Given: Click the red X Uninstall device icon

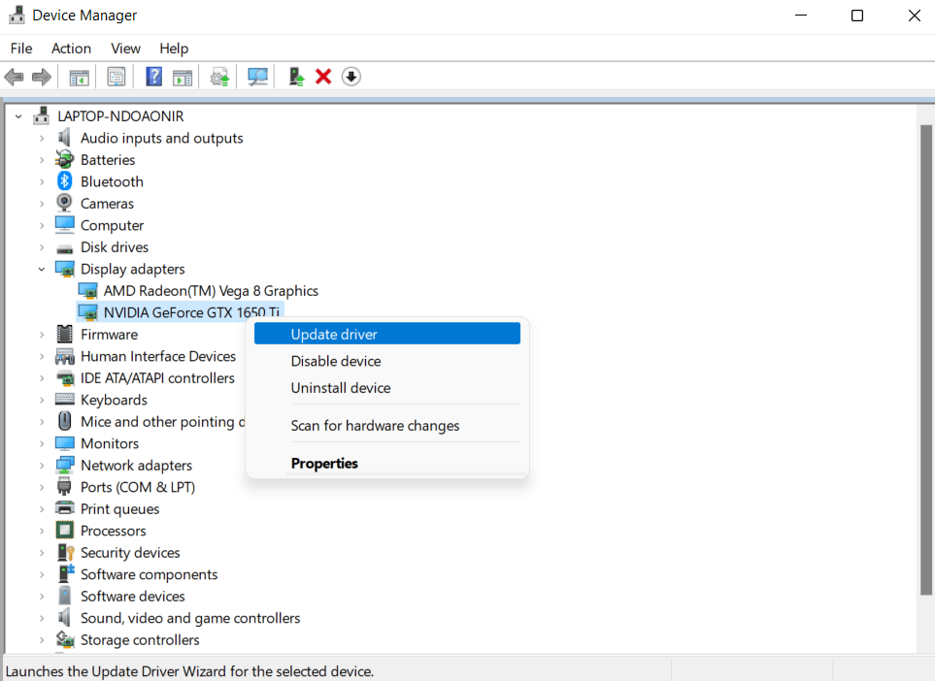Looking at the screenshot, I should [x=323, y=77].
